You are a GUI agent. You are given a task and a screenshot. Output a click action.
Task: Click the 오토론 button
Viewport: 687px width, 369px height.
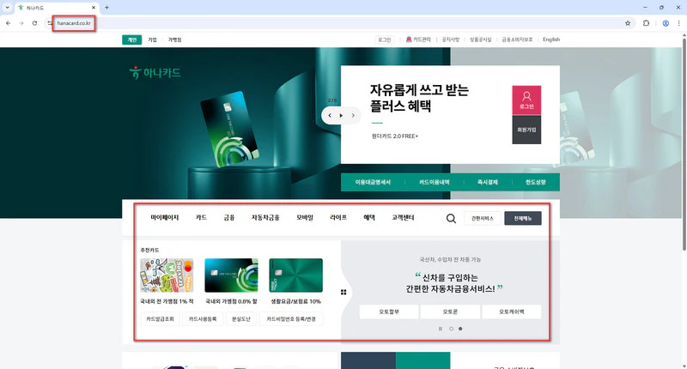coord(450,312)
